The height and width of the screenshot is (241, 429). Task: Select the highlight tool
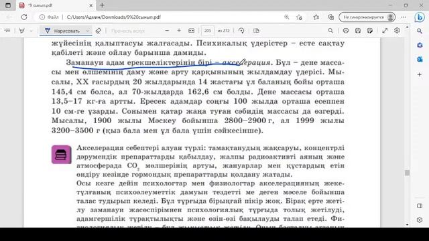point(22,31)
